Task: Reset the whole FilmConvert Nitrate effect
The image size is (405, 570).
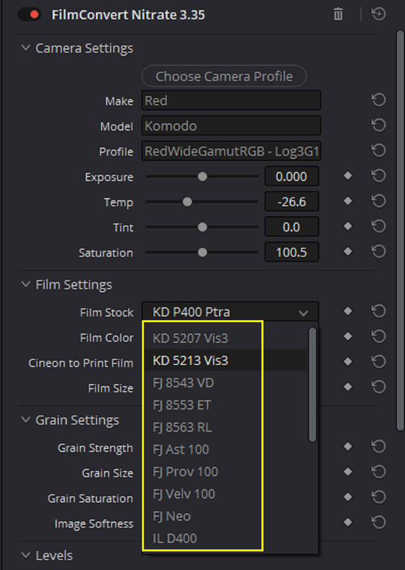Action: [379, 14]
